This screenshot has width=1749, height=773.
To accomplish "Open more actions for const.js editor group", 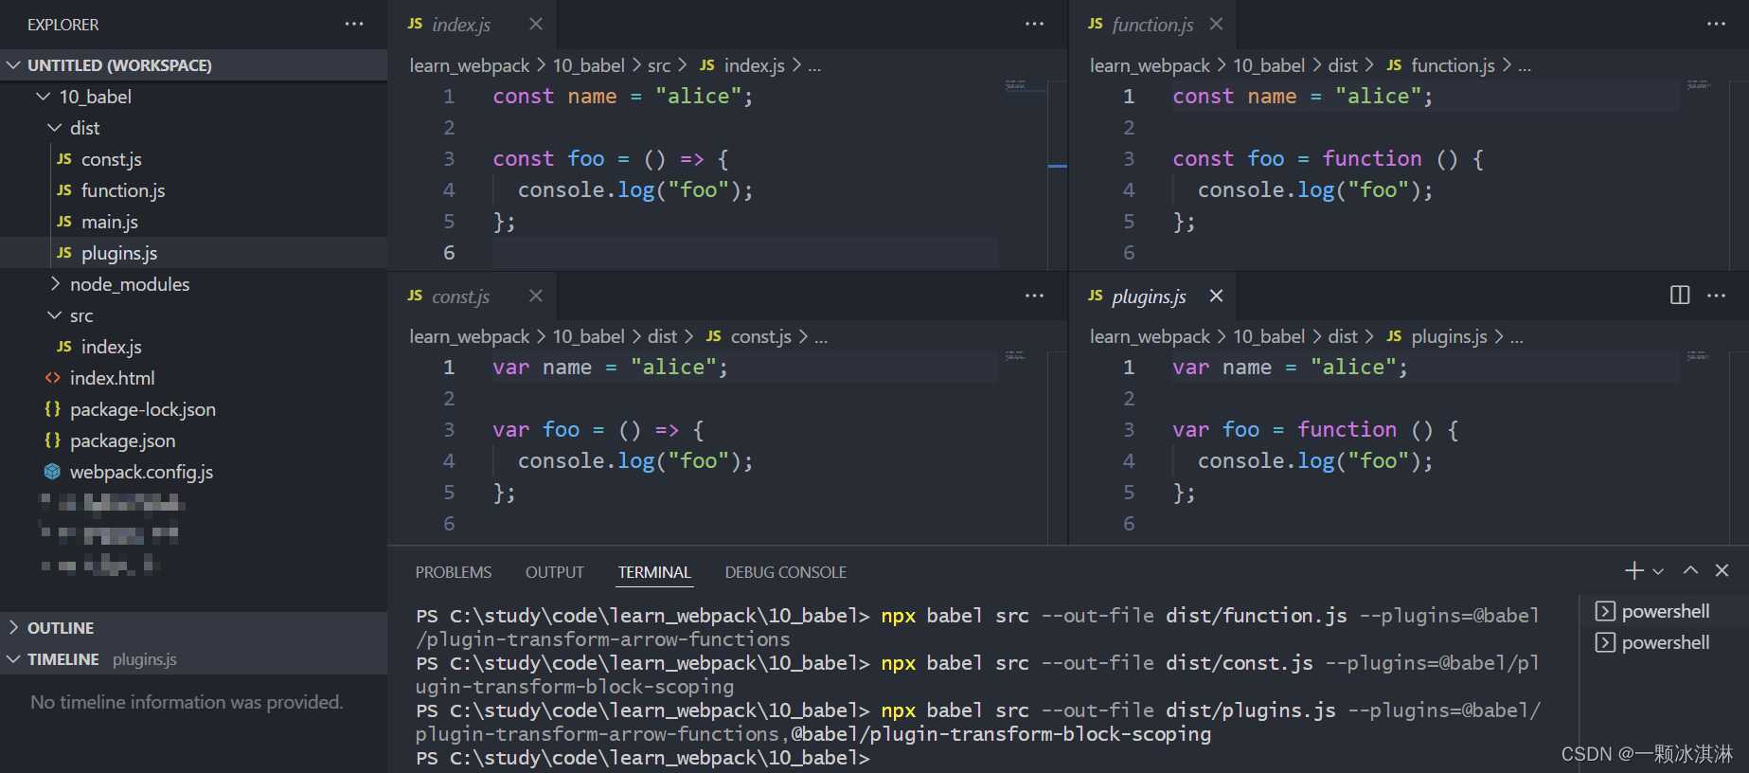I will (1034, 297).
